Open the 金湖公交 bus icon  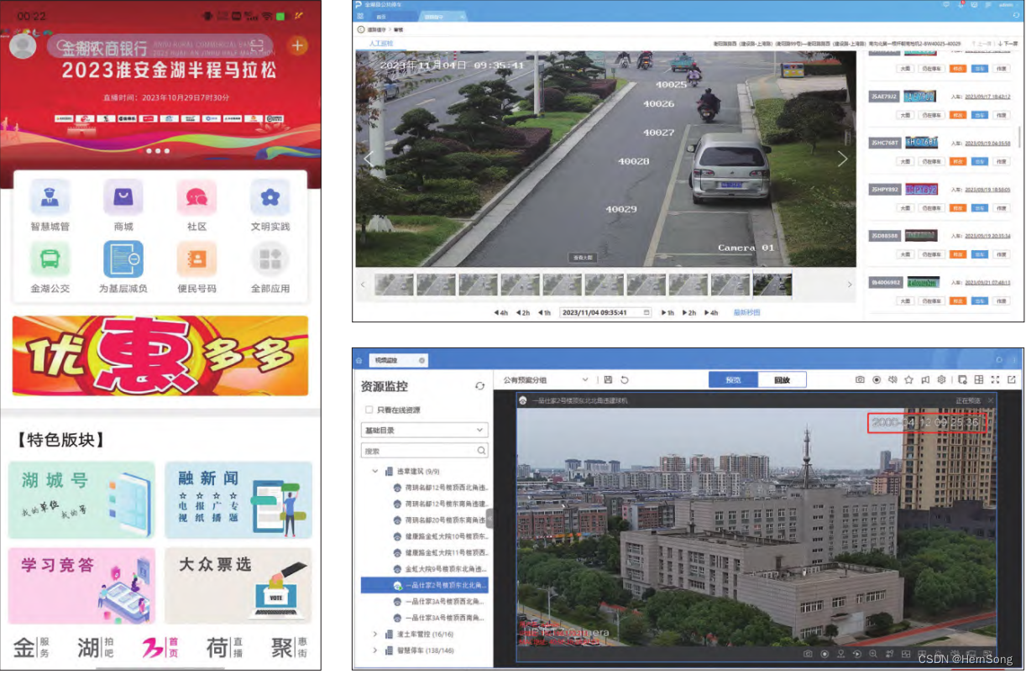click(50, 259)
